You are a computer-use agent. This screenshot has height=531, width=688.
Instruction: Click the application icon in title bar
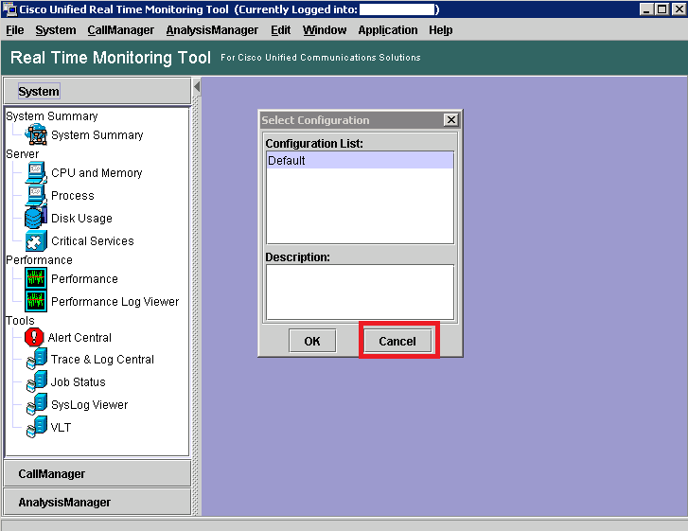tap(9, 9)
